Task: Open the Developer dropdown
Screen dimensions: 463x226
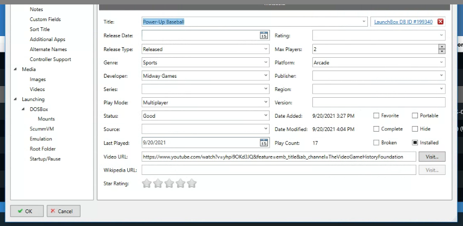Action: (x=266, y=76)
